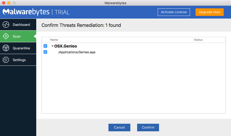Click the Malwarebytes window title bar
The width and height of the screenshot is (231, 136).
(115, 3)
